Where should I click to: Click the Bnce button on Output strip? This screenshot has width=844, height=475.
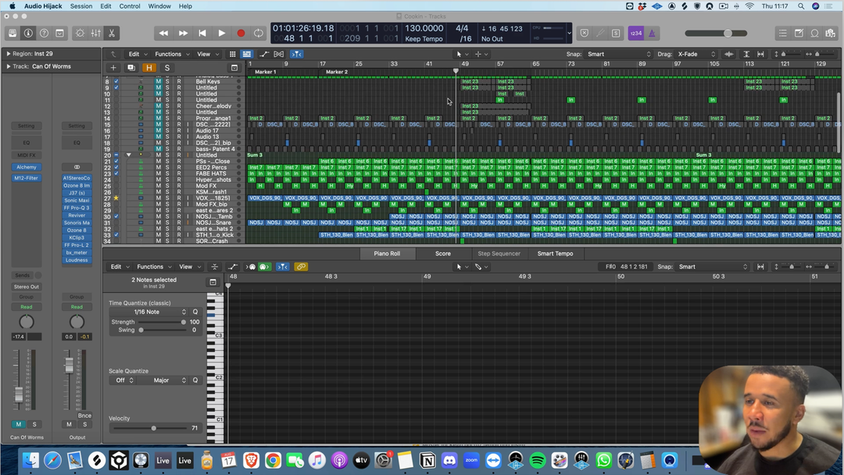84,416
